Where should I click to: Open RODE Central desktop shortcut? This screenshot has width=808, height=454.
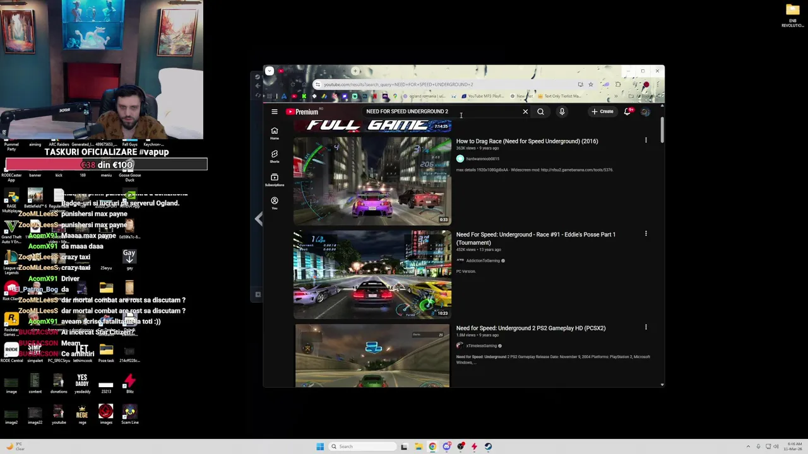11,352
